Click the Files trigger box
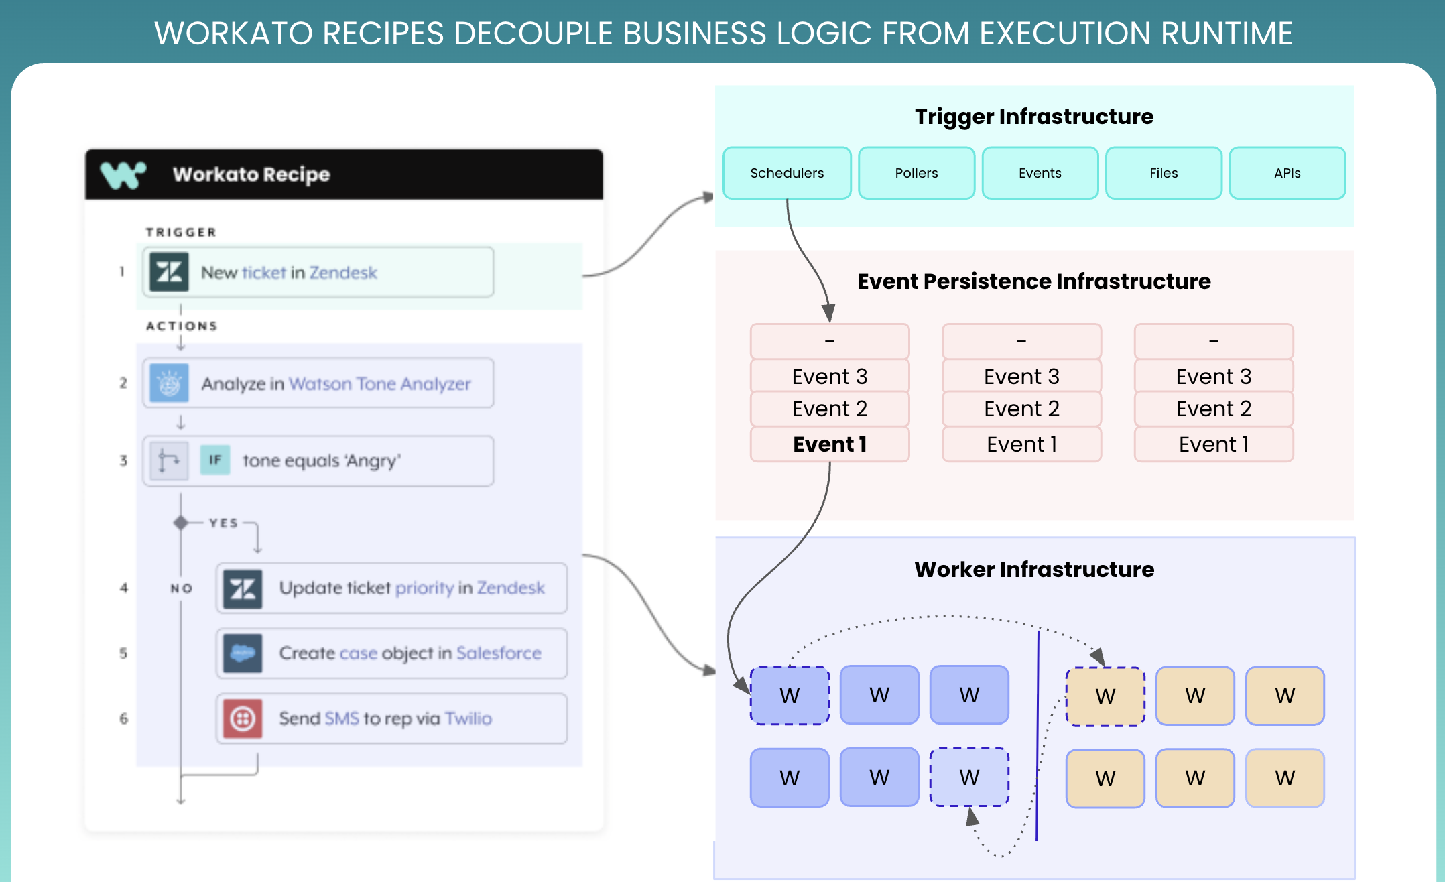The width and height of the screenshot is (1445, 882). 1163,173
